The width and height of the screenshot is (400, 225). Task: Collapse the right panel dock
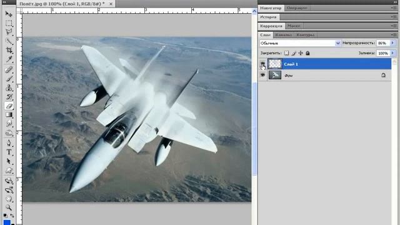396,2
